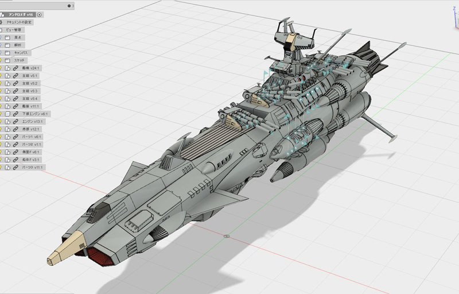Viewport: 459px width, 294px height.
Task: Select the 解析 (analysis) folder label
Action: pos(18,45)
